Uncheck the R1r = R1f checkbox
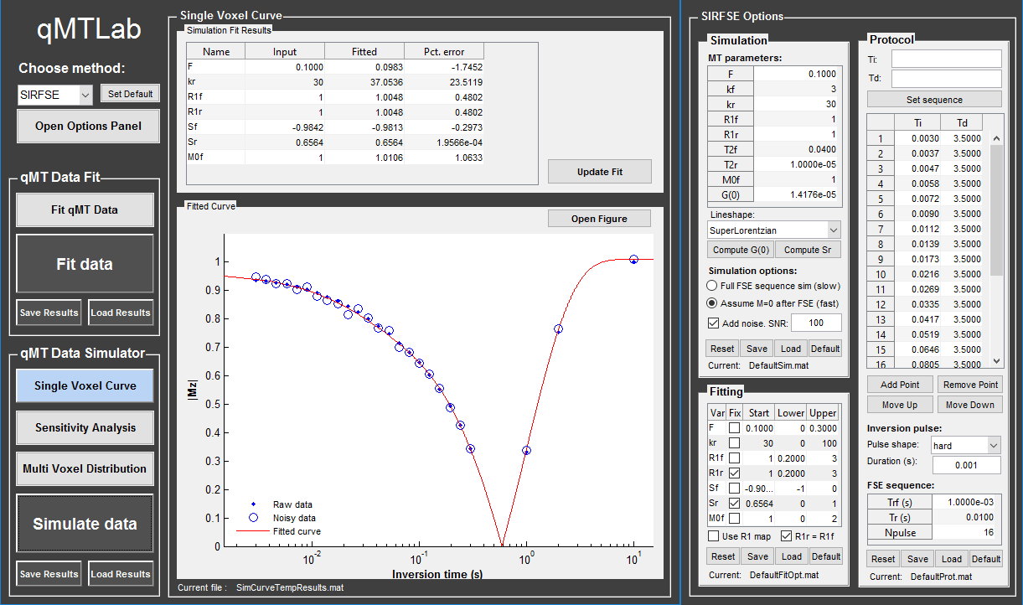 pos(786,536)
